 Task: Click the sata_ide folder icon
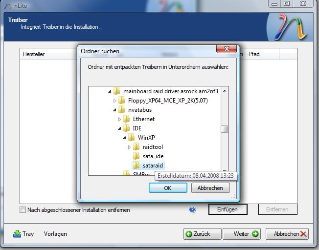(136, 156)
